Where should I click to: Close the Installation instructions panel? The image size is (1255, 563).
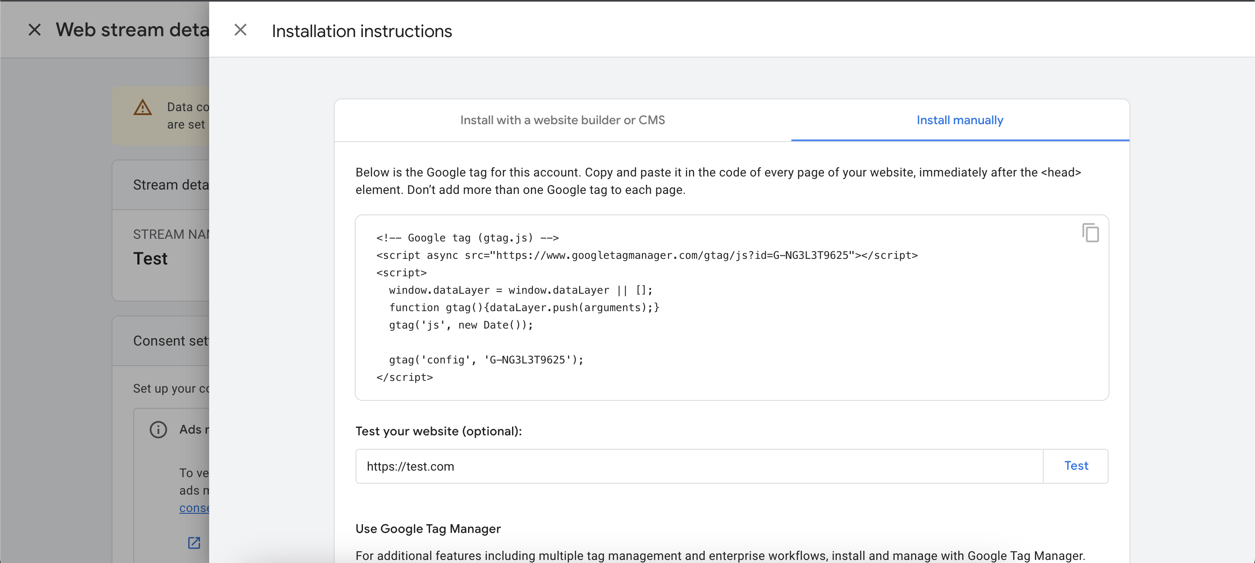click(240, 30)
